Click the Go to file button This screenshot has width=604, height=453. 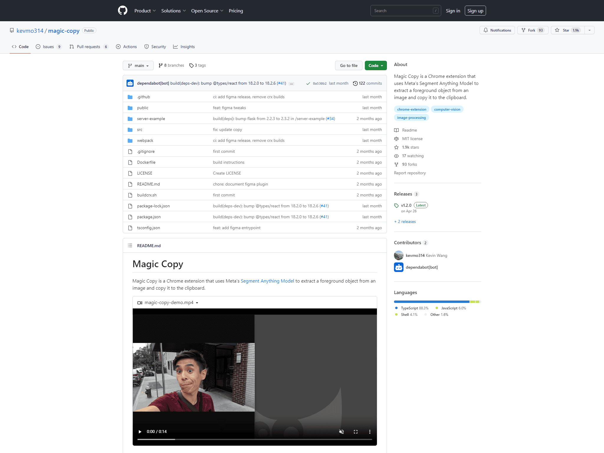tap(349, 65)
